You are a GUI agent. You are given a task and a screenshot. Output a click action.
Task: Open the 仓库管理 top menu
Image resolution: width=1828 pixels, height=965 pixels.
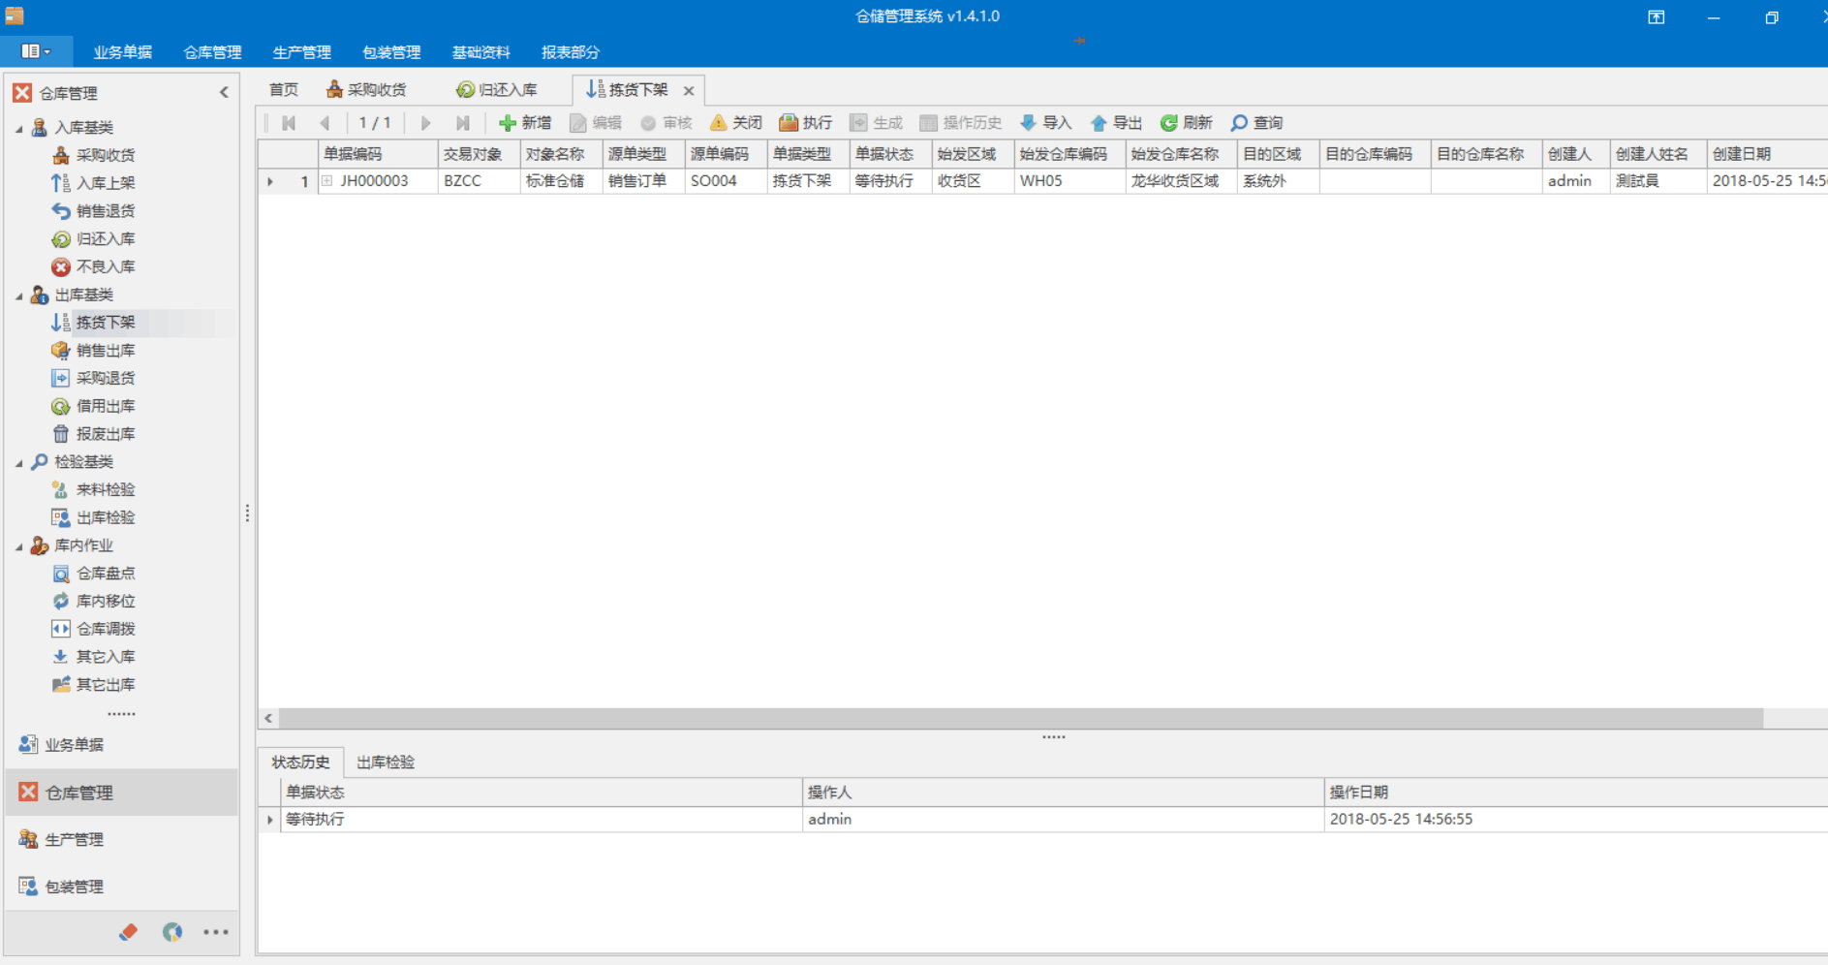click(212, 52)
